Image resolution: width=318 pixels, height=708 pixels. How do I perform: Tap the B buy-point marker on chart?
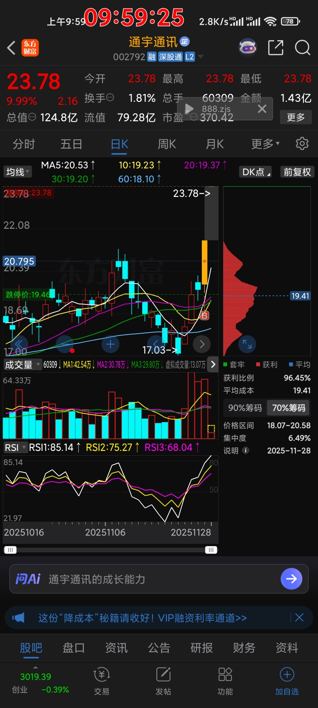(204, 316)
